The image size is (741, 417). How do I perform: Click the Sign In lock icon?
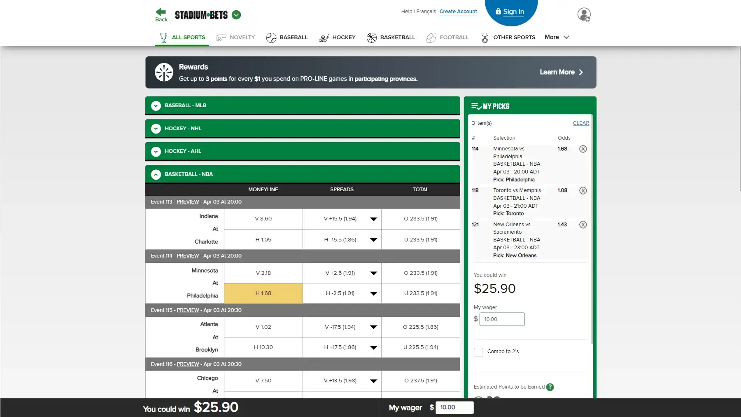pyautogui.click(x=498, y=12)
